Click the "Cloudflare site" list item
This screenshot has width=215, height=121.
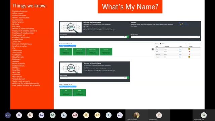pyautogui.click(x=18, y=57)
